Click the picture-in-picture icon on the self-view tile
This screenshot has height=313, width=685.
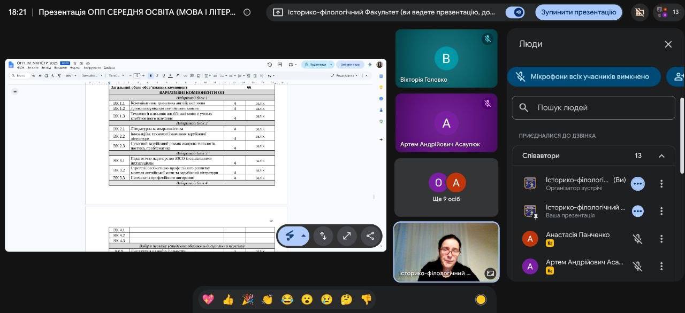pyautogui.click(x=490, y=273)
